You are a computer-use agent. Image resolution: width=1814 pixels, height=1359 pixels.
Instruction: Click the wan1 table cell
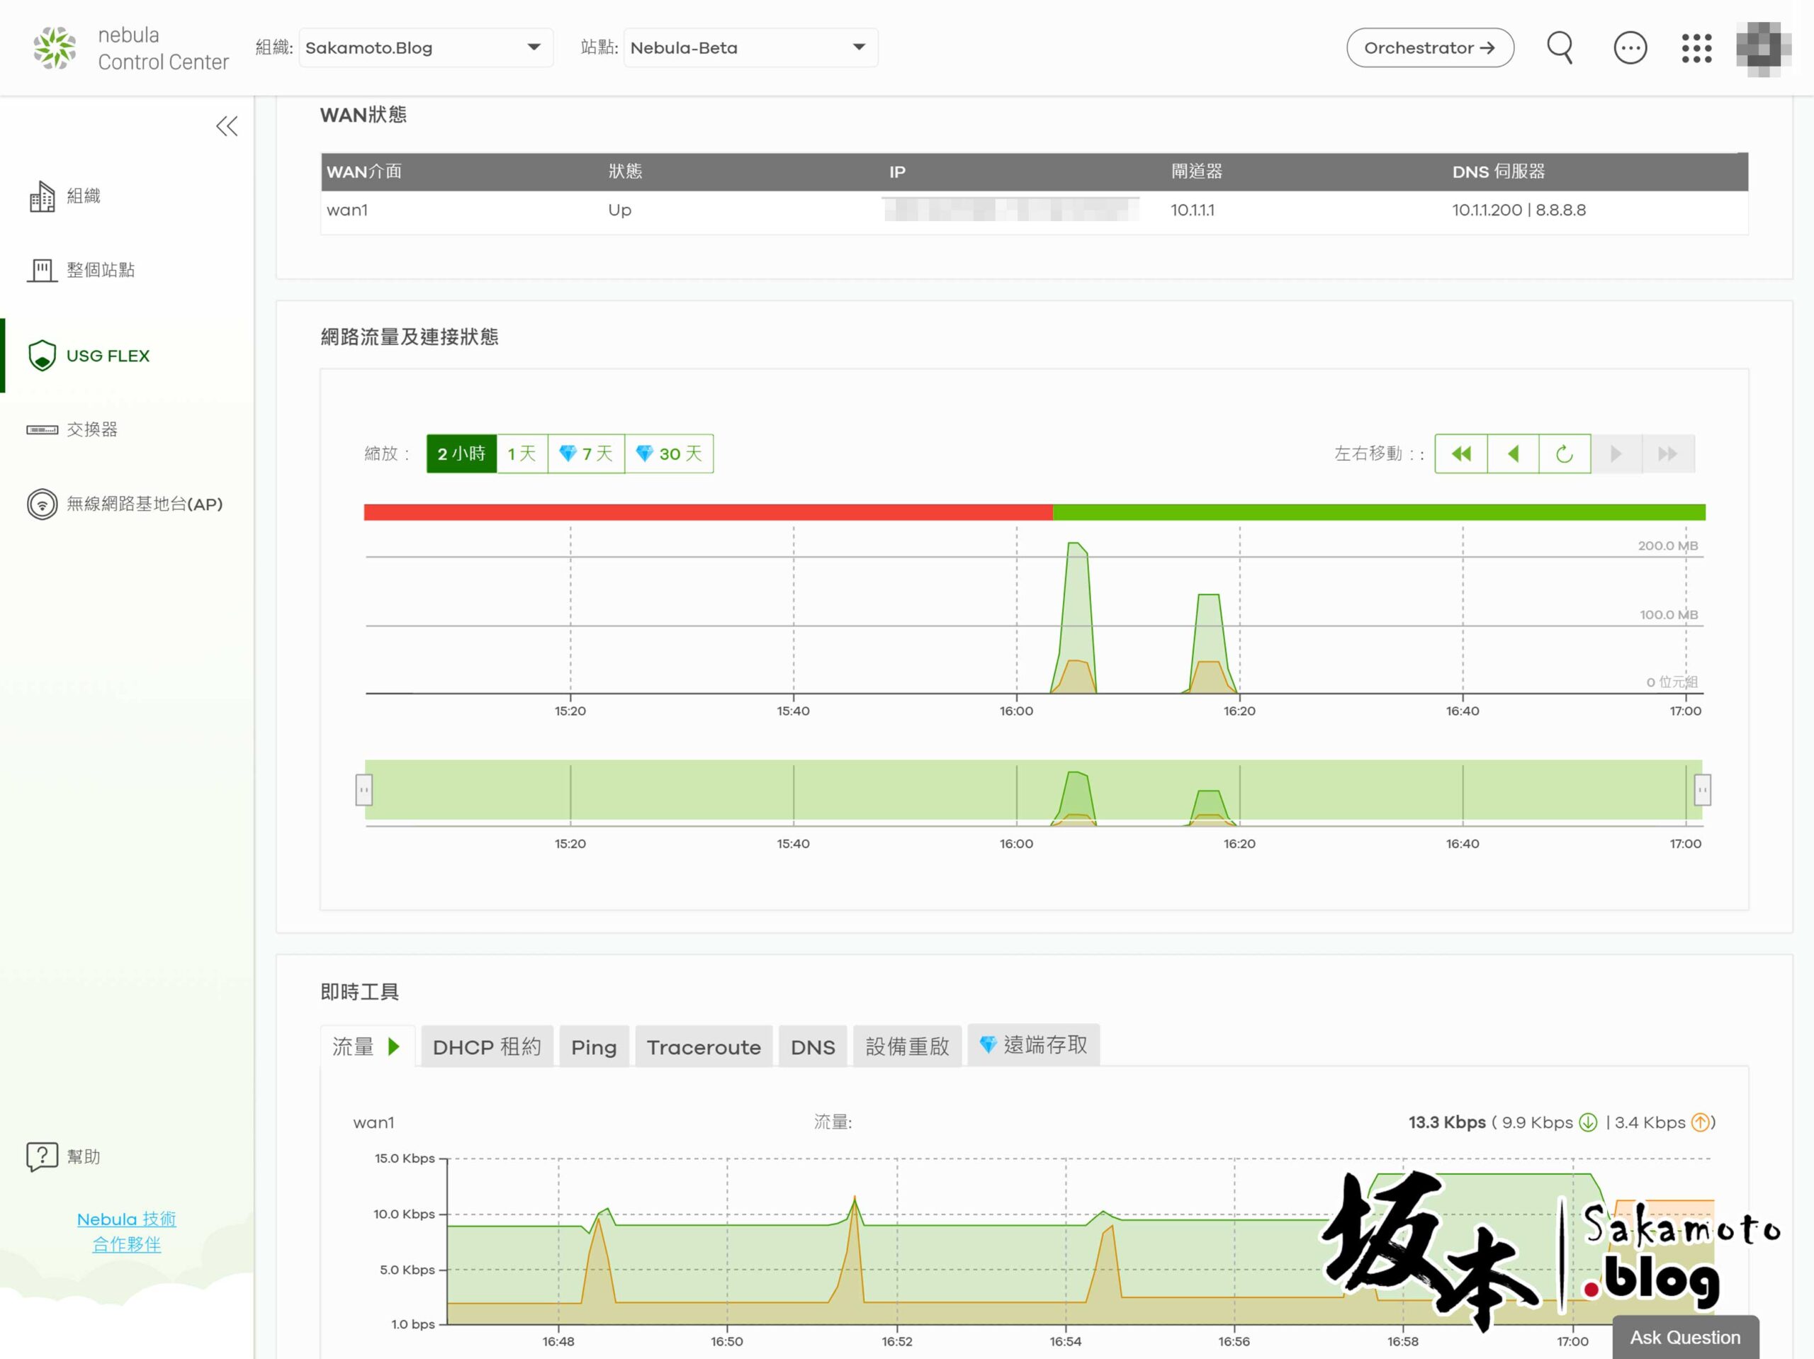(347, 210)
